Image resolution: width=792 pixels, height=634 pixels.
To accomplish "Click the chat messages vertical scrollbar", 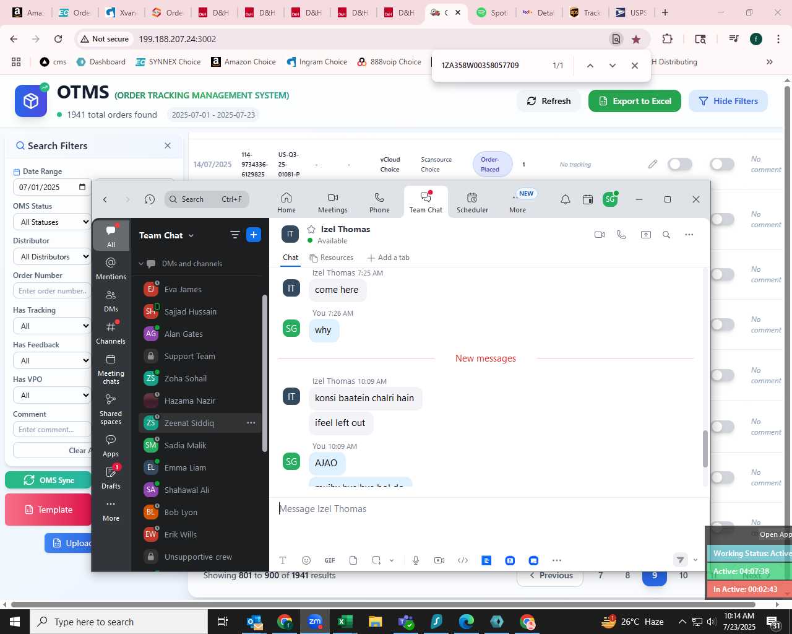I will coord(705,449).
